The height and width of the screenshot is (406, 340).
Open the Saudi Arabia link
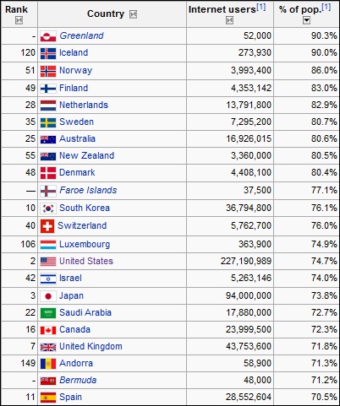pyautogui.click(x=85, y=312)
